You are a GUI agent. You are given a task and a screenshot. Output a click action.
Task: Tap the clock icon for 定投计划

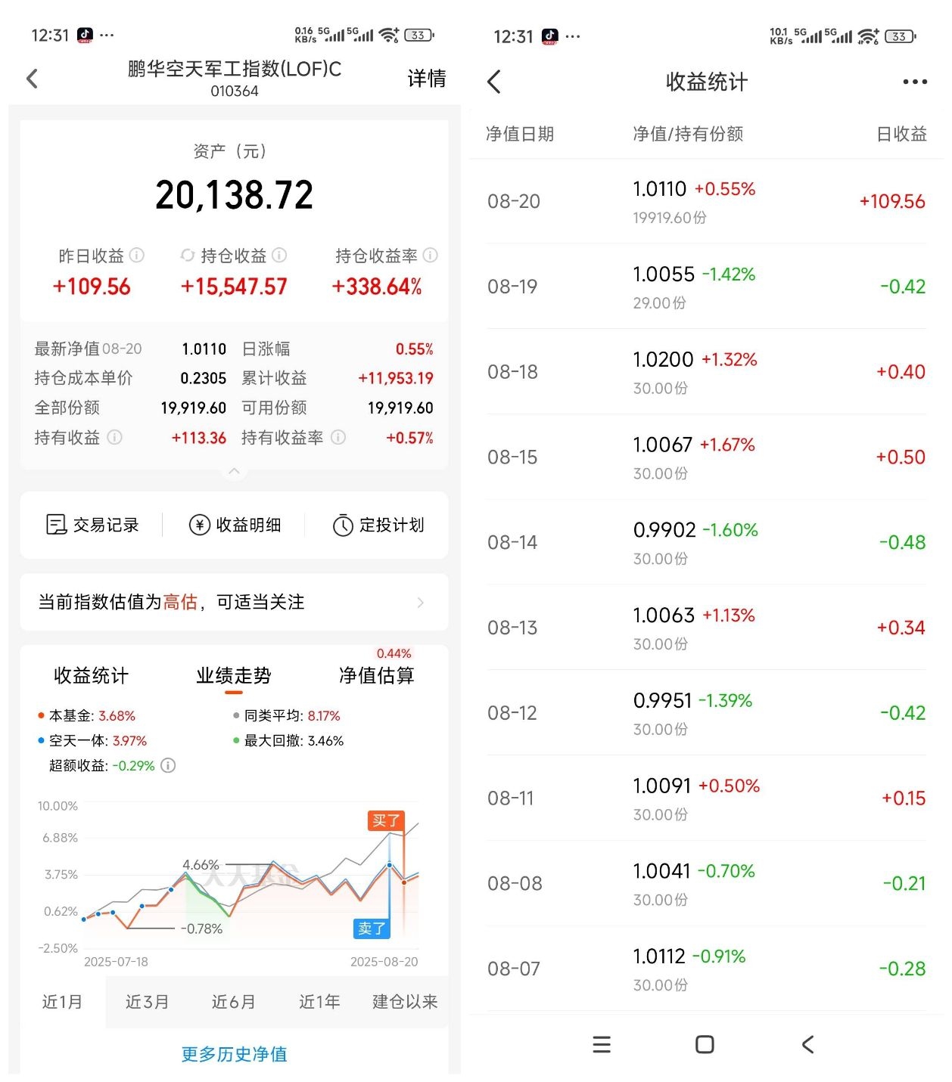343,525
